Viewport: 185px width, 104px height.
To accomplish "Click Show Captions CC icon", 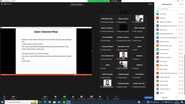I will [82, 97].
